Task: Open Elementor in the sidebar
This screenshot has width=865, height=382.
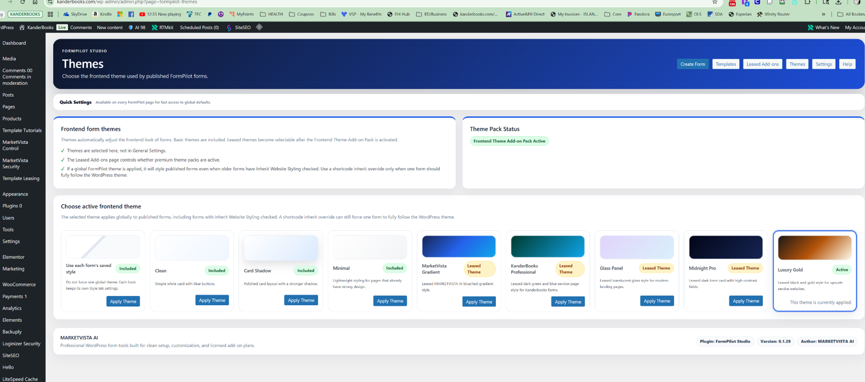Action: click(x=14, y=257)
